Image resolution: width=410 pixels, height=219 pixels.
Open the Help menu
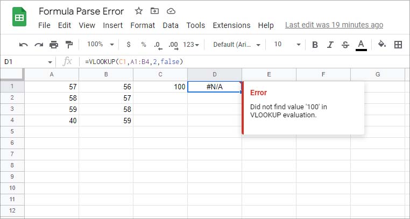(x=266, y=25)
